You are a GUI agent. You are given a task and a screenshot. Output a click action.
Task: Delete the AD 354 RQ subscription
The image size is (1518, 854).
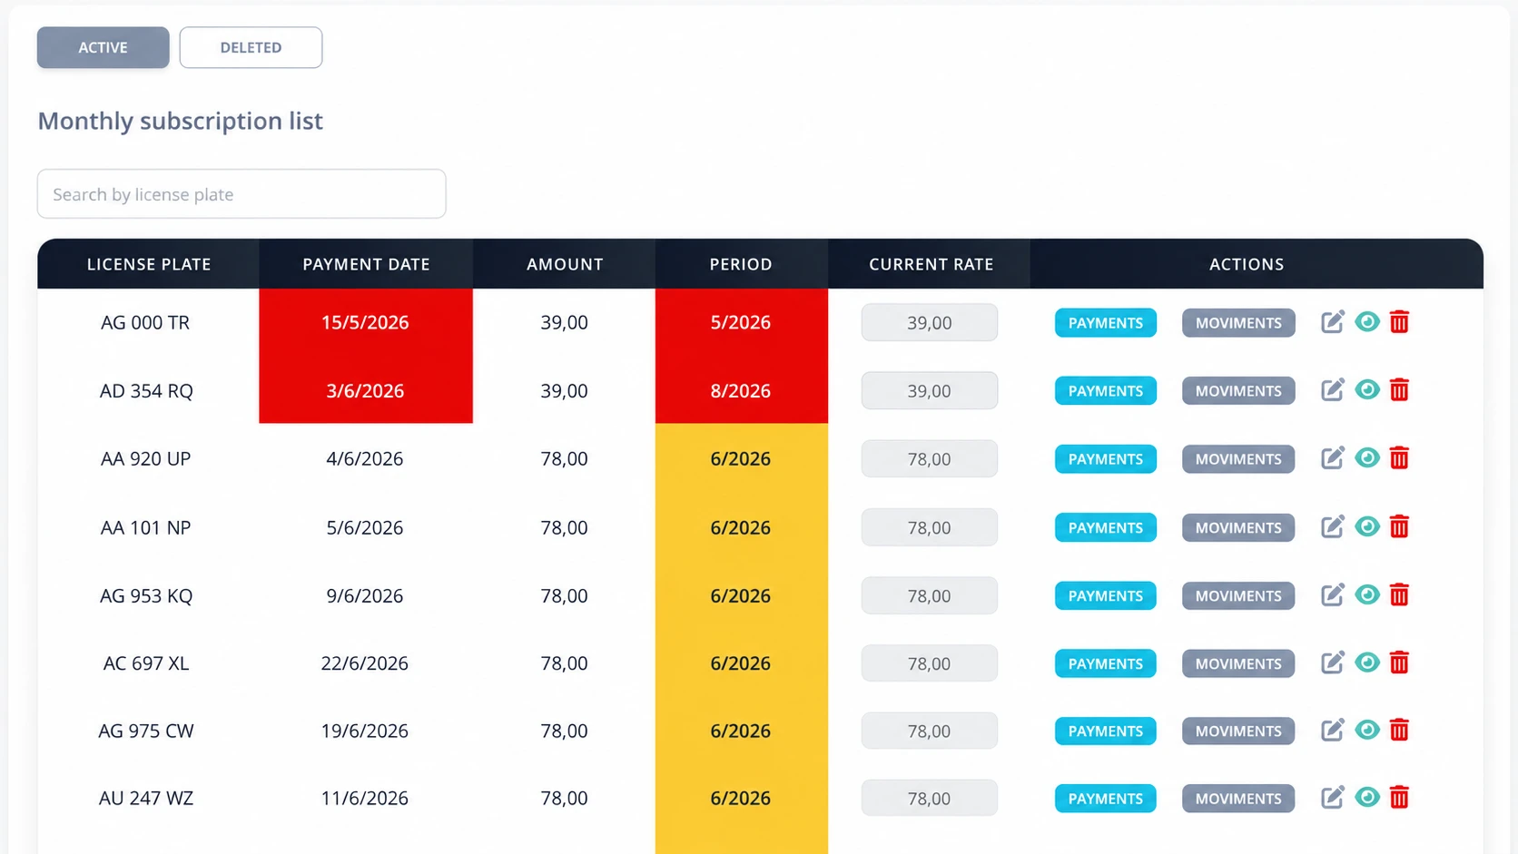click(x=1399, y=390)
